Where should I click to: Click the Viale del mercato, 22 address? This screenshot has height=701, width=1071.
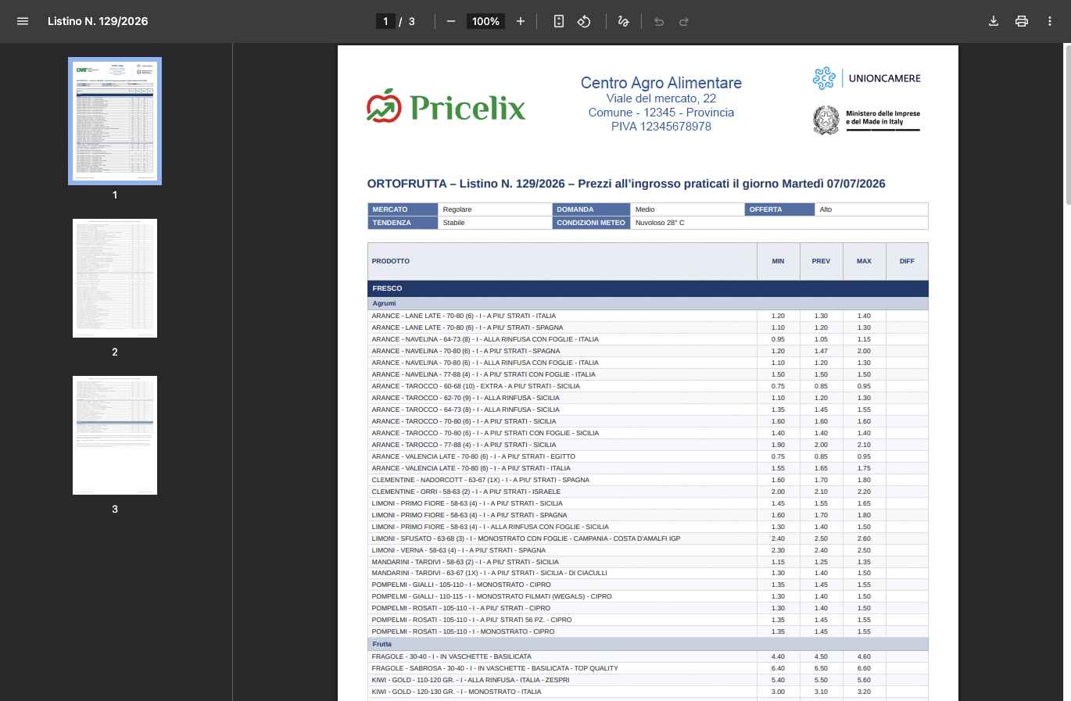[661, 98]
